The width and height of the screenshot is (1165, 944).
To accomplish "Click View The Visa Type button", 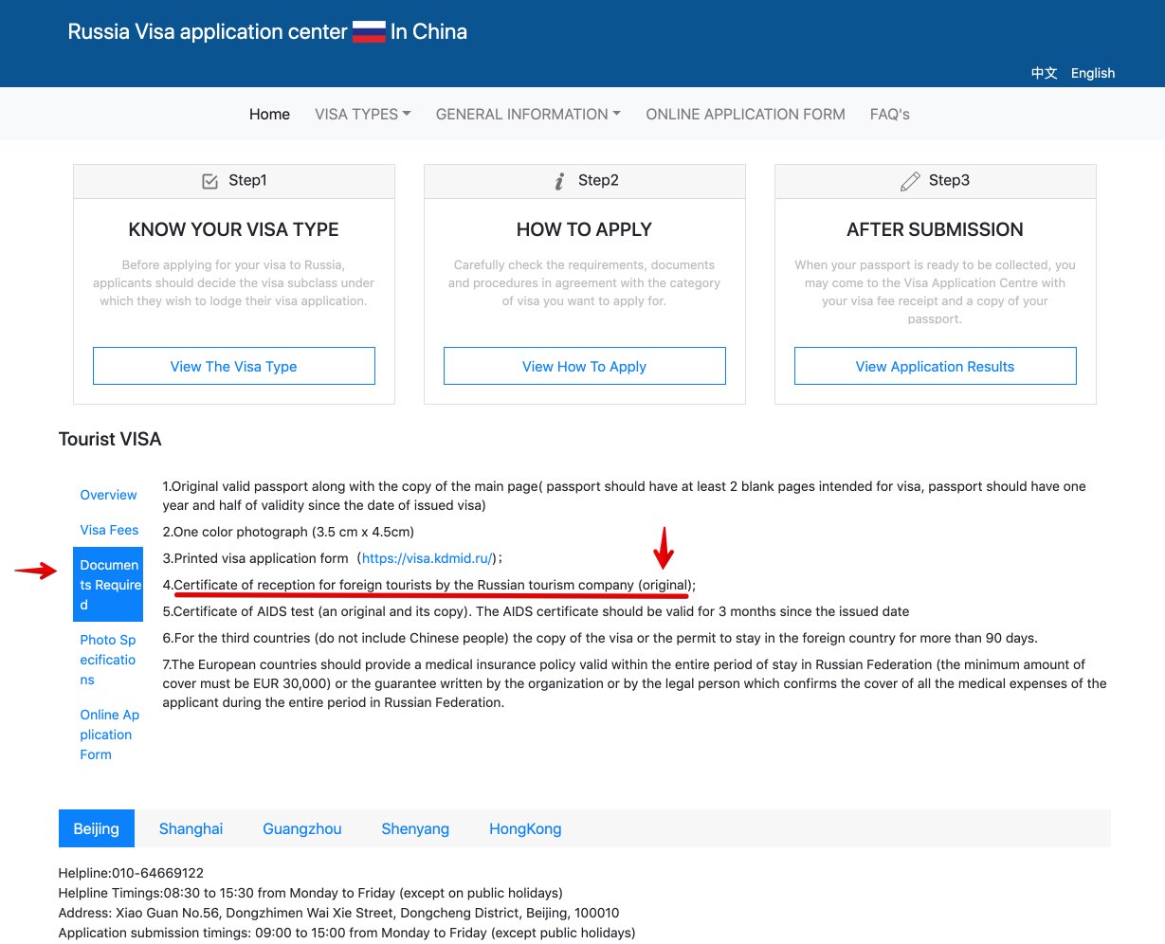I will [234, 366].
